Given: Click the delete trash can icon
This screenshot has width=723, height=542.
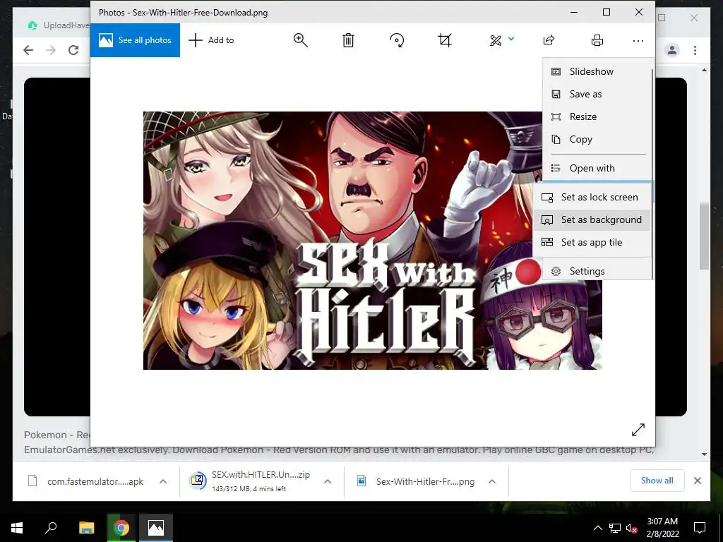Looking at the screenshot, I should [x=348, y=40].
